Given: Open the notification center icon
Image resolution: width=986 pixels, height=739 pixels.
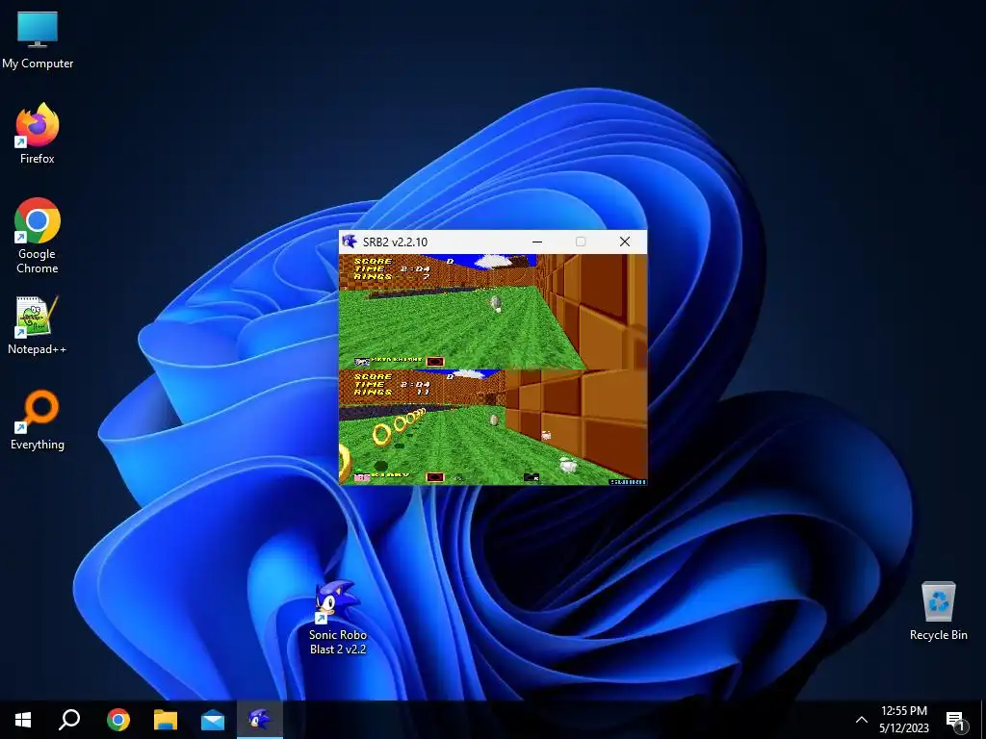Looking at the screenshot, I should (x=956, y=721).
